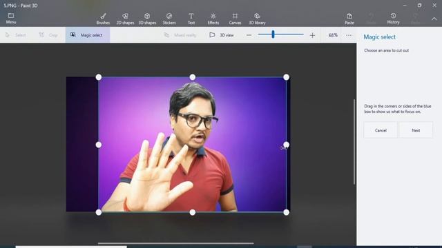Click the zoom out minus button

point(249,35)
